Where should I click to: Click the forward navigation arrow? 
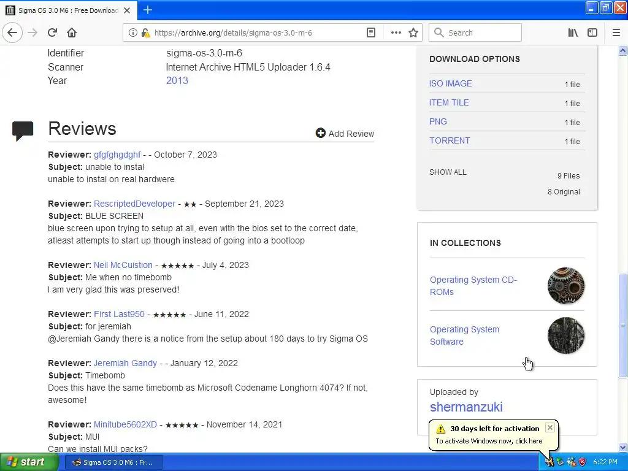[33, 33]
